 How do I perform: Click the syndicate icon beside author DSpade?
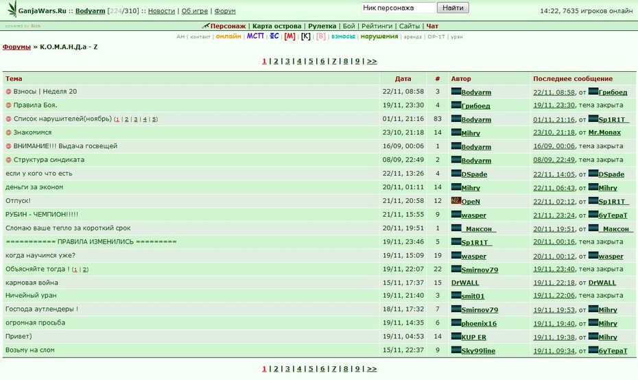tap(456, 174)
